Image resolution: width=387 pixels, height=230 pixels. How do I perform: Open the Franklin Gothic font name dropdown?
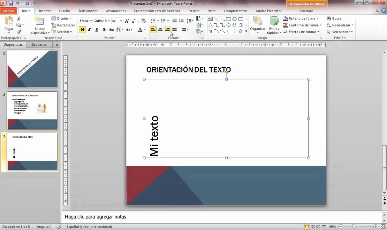point(109,21)
